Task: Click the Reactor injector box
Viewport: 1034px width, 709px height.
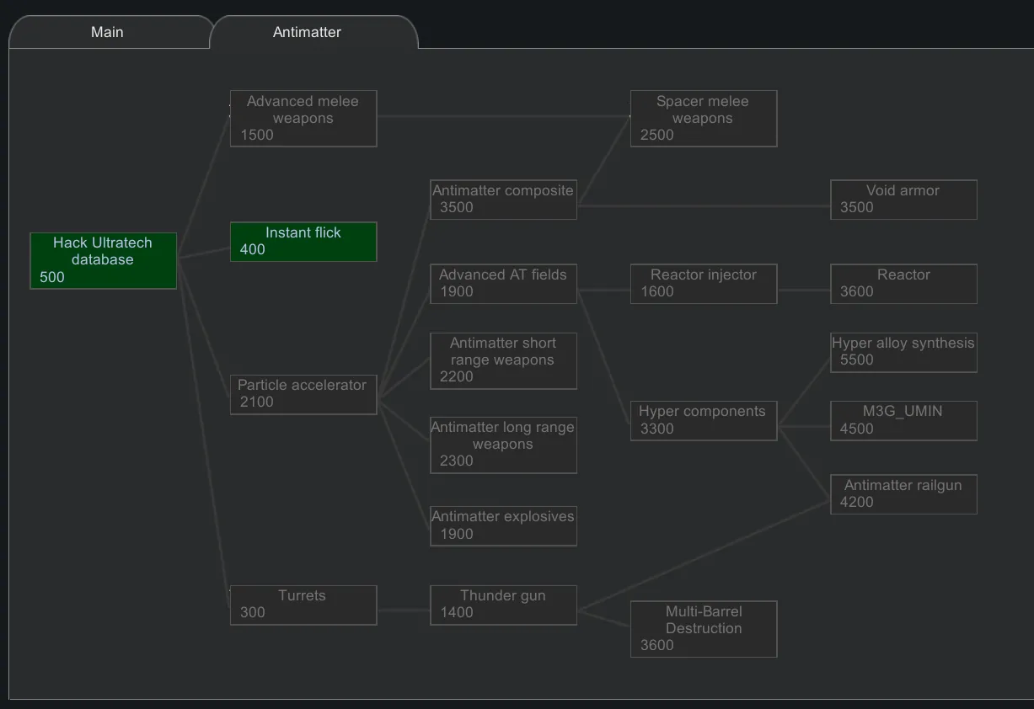Action: click(703, 284)
